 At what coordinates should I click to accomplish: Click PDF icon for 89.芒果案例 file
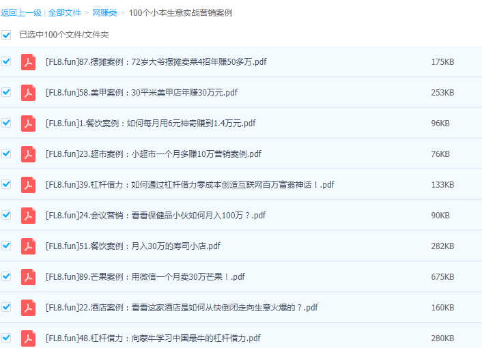(28, 277)
